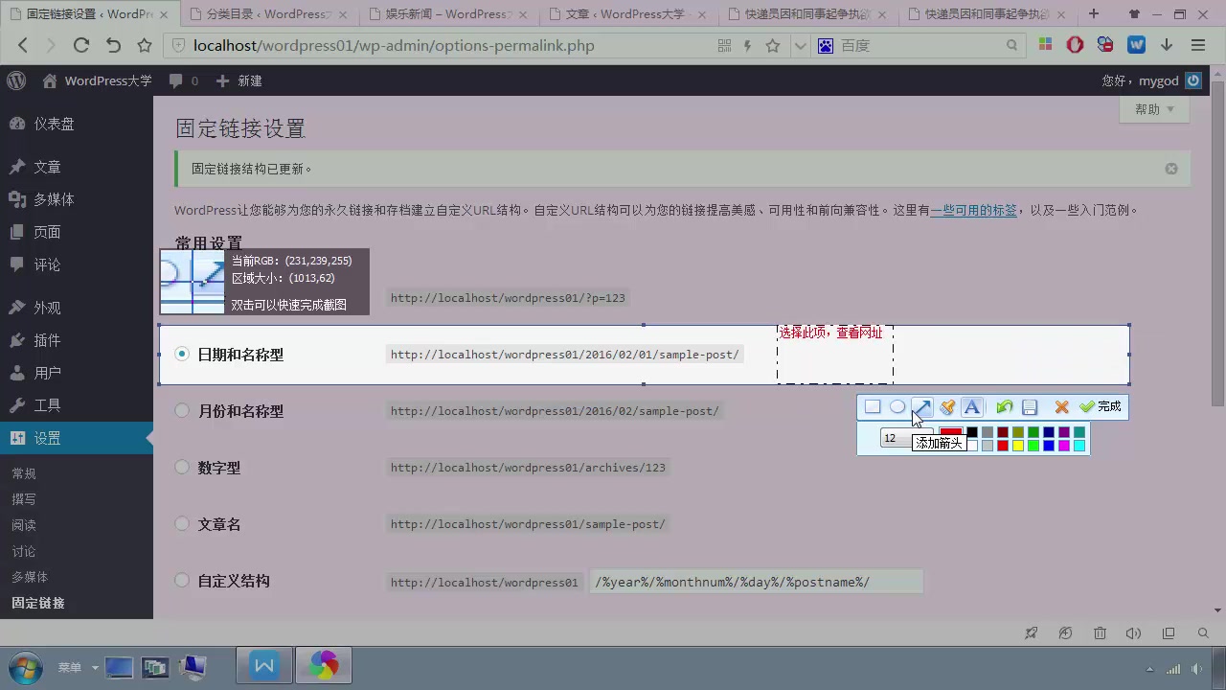The image size is (1226, 690).
Task: Open the mygod user menu
Action: (1151, 80)
